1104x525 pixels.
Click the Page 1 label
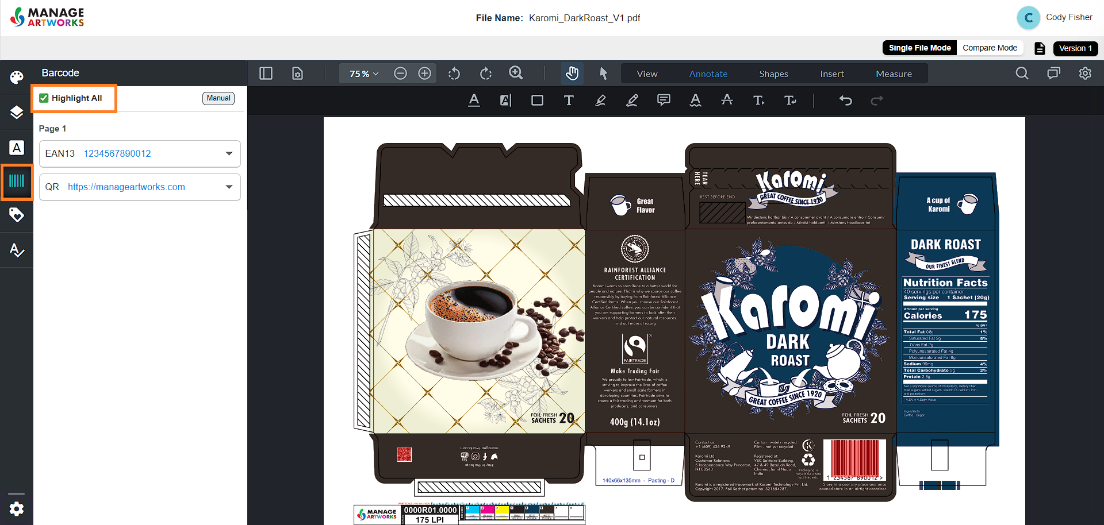tap(52, 129)
